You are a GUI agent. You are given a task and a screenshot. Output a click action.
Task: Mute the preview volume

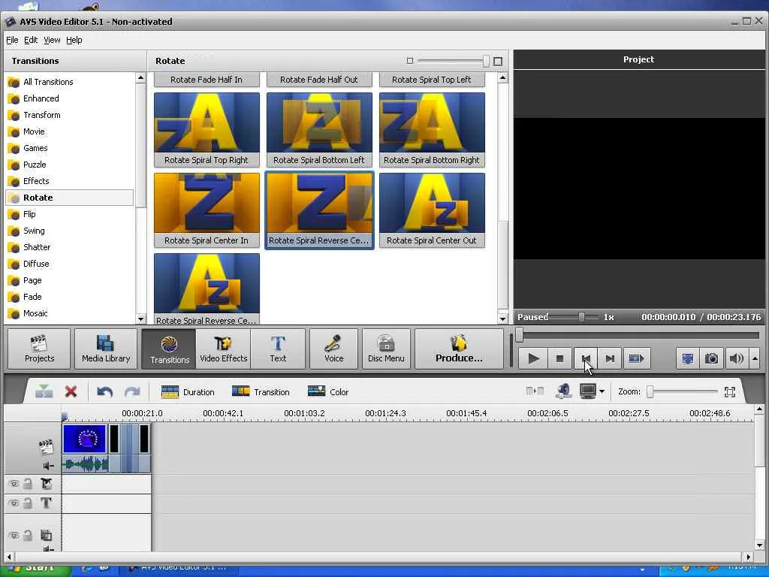tap(736, 358)
